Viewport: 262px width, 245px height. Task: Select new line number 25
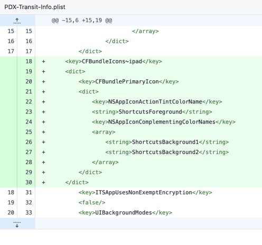29,132
